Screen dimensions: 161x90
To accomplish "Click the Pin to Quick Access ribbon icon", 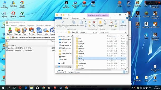I will pos(63,22).
